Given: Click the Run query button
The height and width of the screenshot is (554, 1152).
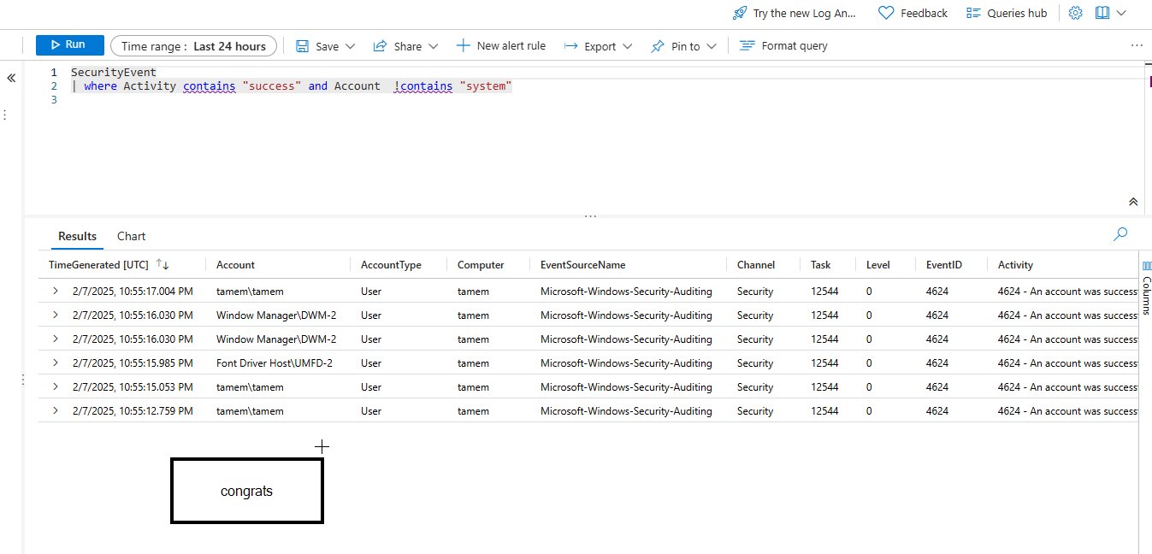Looking at the screenshot, I should tap(69, 45).
